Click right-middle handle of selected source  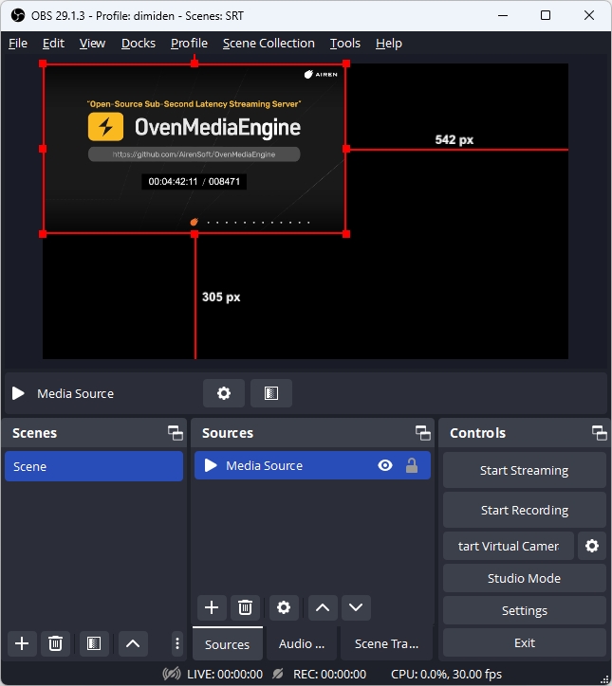(x=346, y=149)
